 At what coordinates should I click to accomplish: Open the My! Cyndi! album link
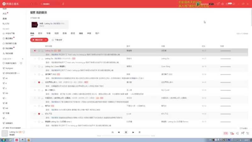[x=165, y=90]
